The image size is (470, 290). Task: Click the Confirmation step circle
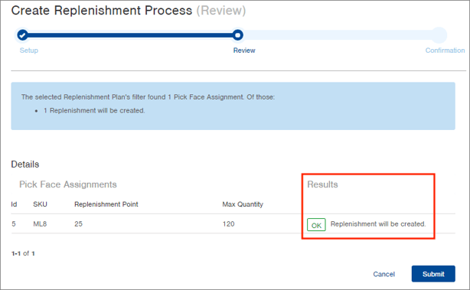click(439, 35)
